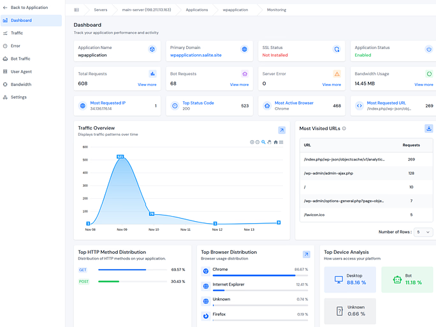Viewport: 436px width, 327px height.
Task: Open the Bandwidth sidebar section
Action: [21, 84]
